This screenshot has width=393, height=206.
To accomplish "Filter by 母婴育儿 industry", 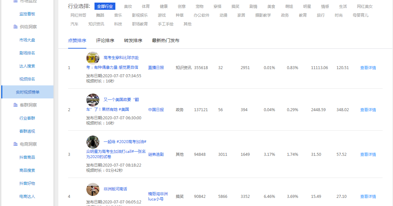I will click(361, 15).
